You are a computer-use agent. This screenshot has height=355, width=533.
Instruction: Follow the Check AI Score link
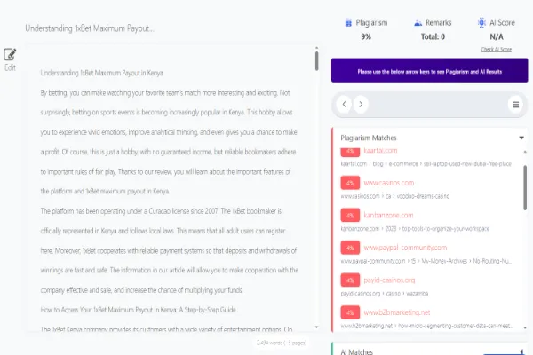pyautogui.click(x=497, y=50)
